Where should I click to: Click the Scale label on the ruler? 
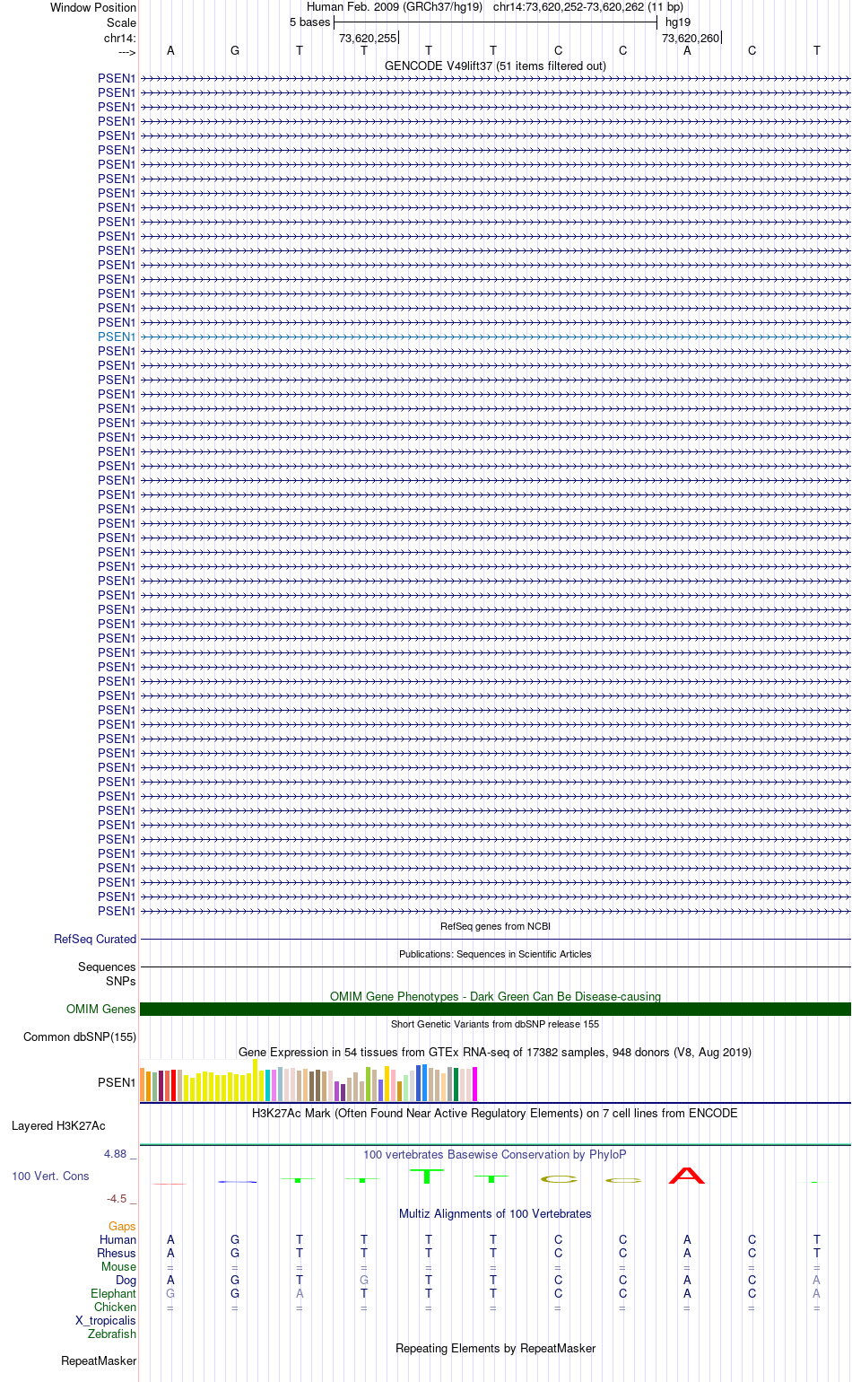pos(121,22)
